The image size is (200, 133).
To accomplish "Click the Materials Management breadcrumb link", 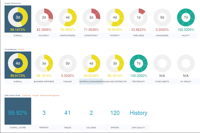I will [50, 95].
